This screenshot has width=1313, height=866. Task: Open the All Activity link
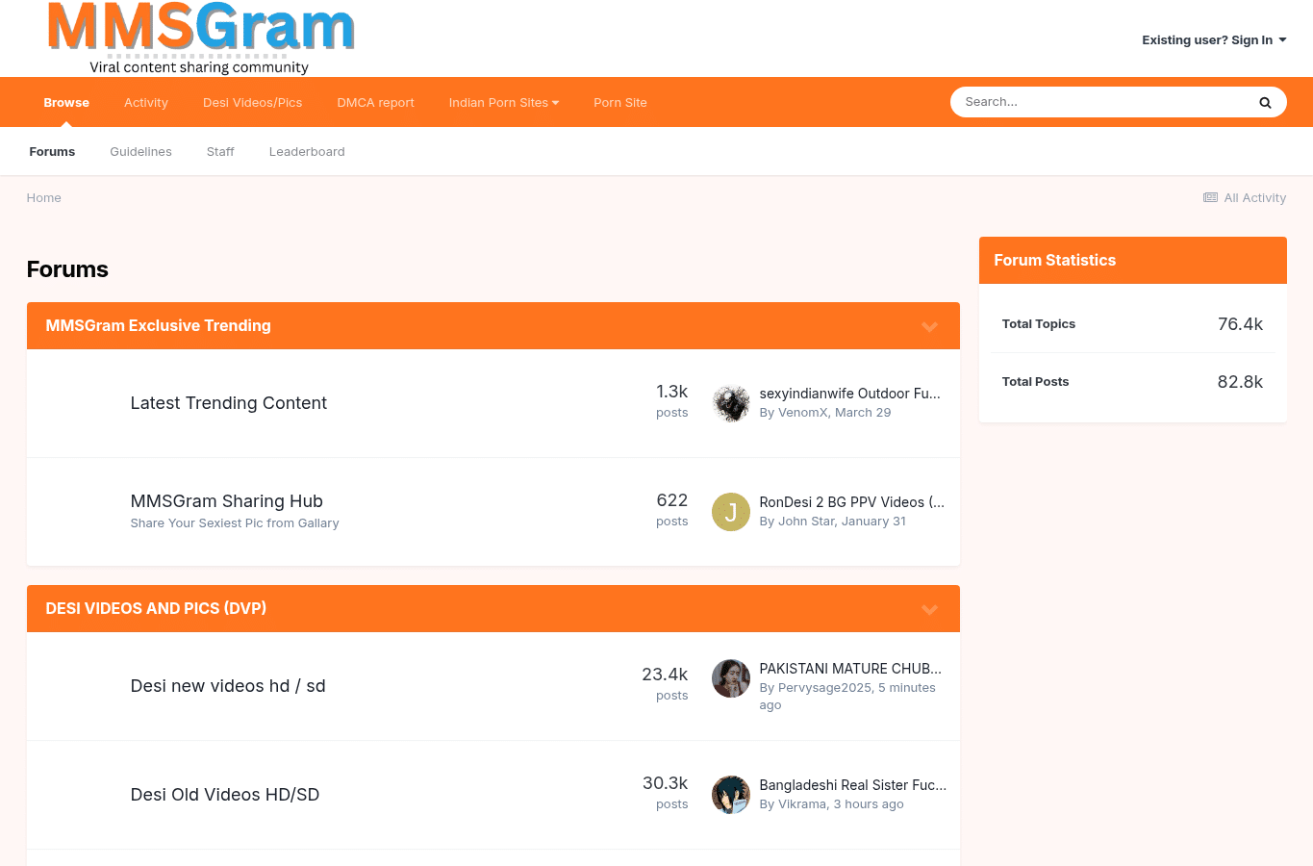1245,198
